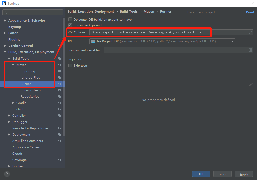
Task: Open Maven Repositories settings page
Action: [30, 96]
